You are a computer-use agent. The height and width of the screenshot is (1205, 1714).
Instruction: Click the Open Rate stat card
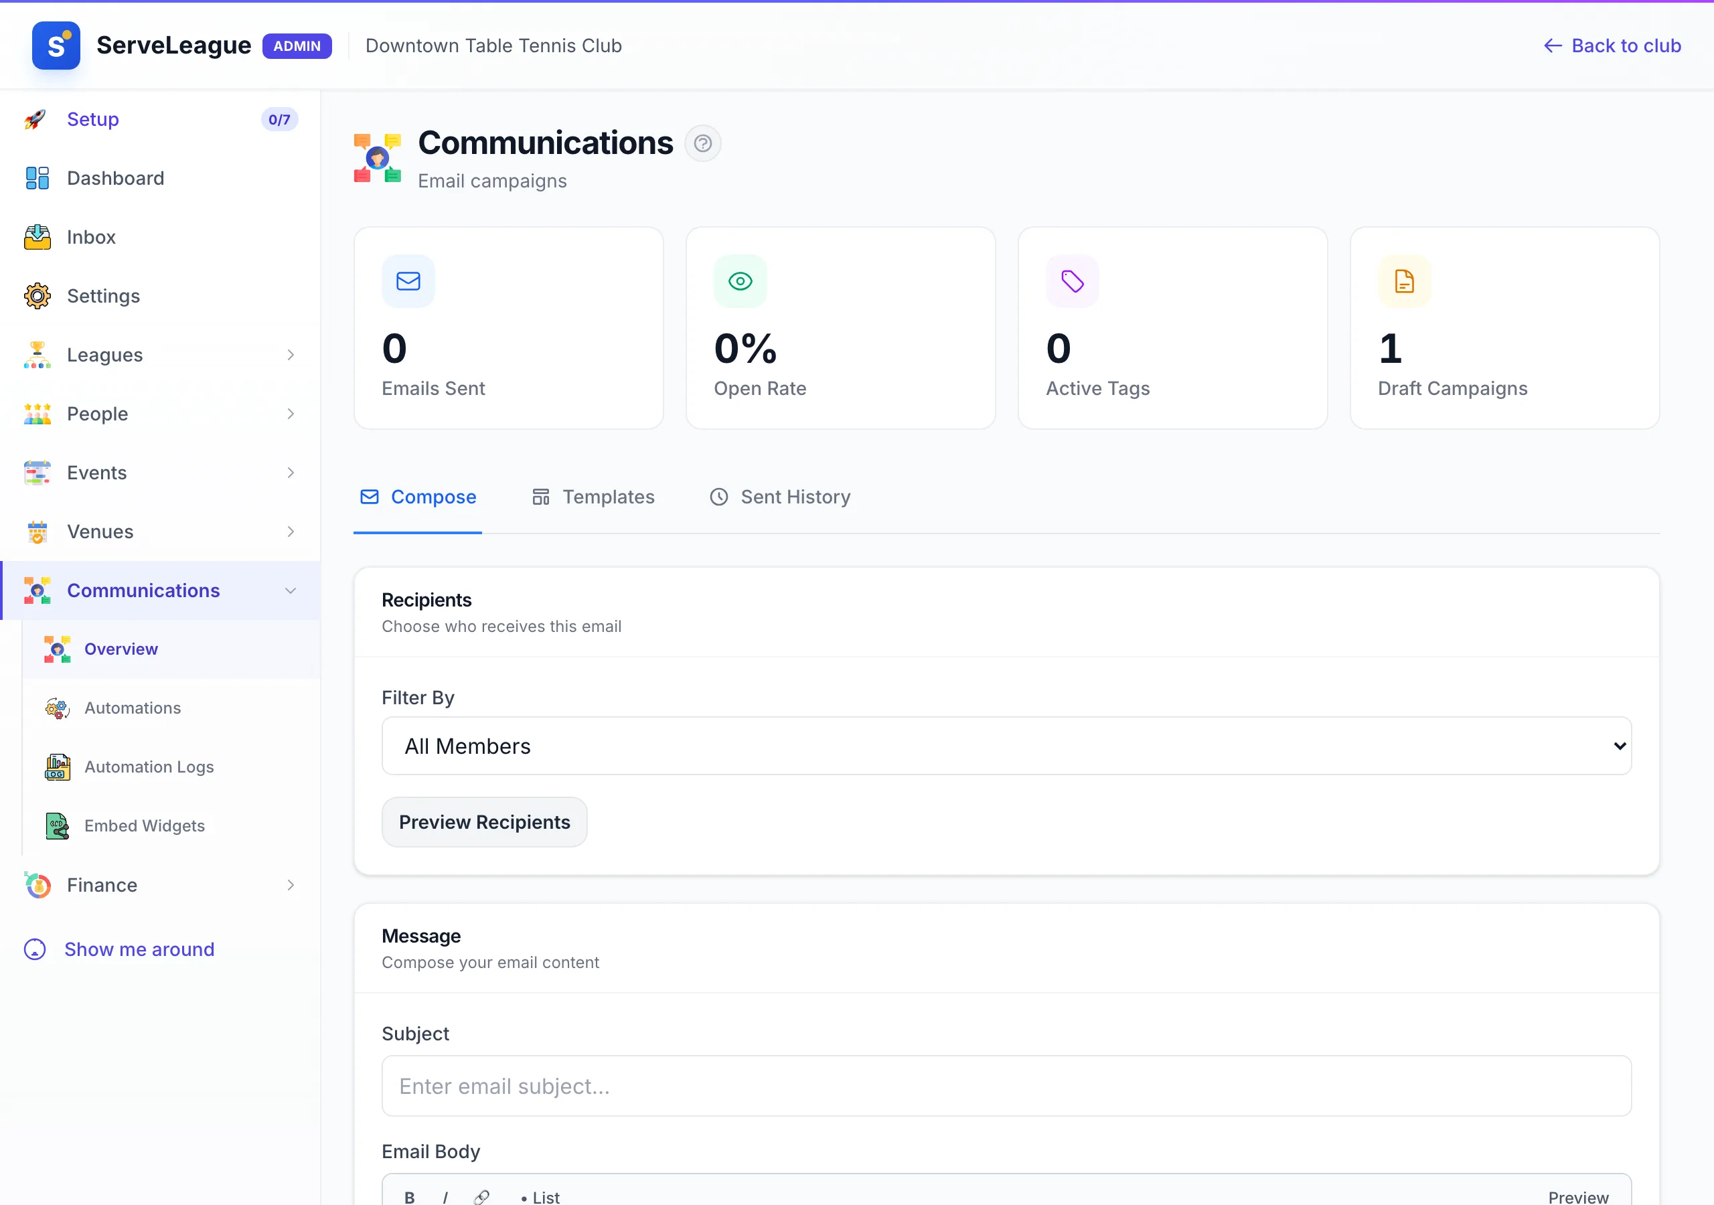click(x=840, y=329)
